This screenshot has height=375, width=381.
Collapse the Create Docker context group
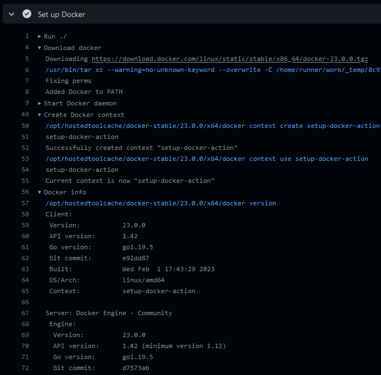(40, 115)
